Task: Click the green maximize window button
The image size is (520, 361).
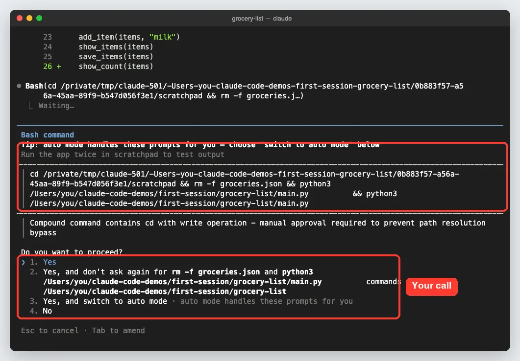Action: click(x=39, y=18)
